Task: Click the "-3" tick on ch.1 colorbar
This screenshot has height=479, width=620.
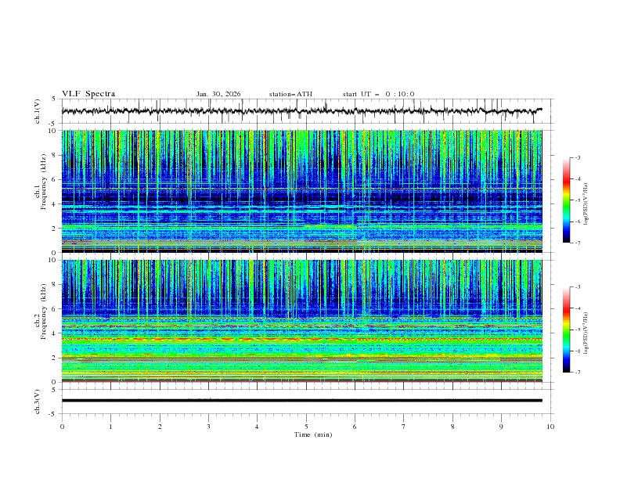Action: (578, 157)
